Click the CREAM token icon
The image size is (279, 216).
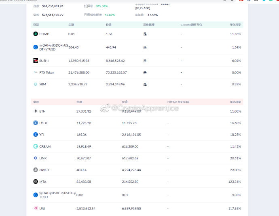tap(36, 146)
